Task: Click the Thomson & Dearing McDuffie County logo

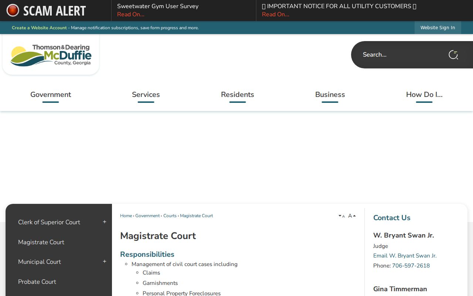Action: click(51, 55)
